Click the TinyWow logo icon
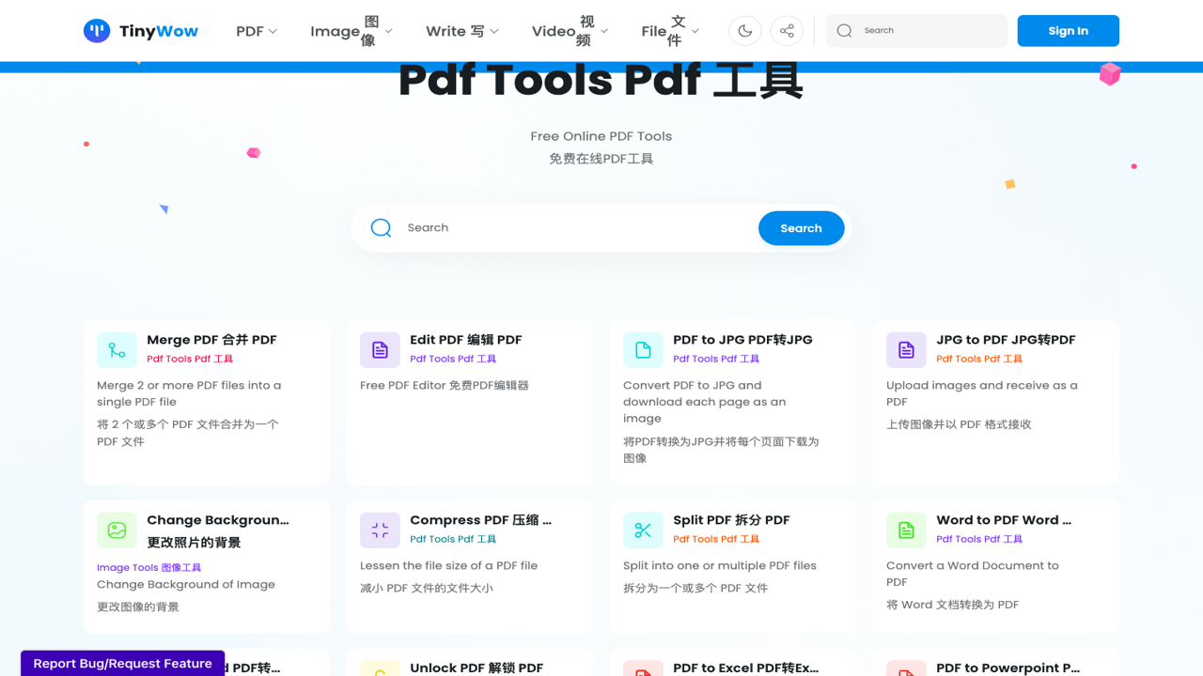 [97, 31]
